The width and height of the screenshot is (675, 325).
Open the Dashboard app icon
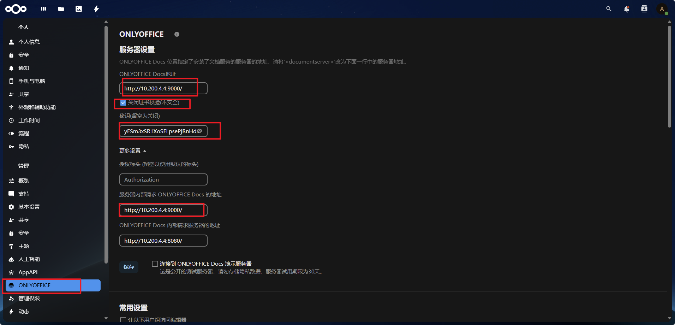pos(43,9)
